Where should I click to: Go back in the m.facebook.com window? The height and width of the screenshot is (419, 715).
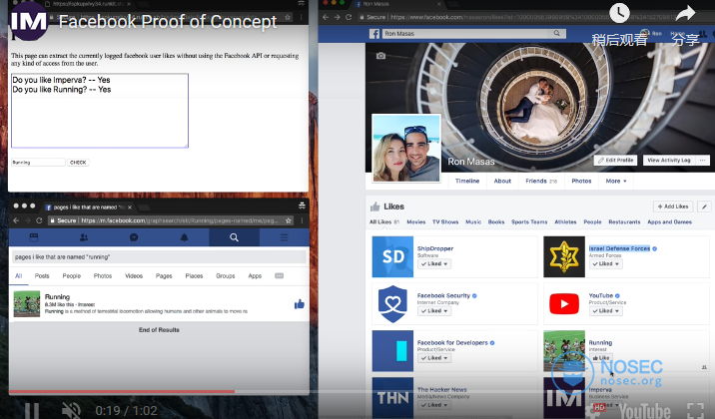click(x=16, y=220)
